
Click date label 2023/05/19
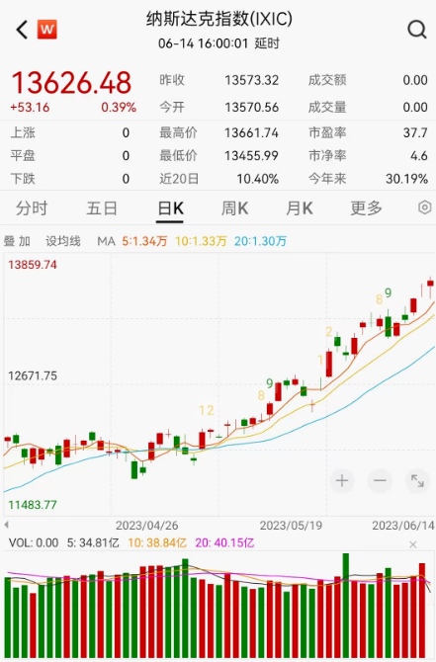click(291, 526)
